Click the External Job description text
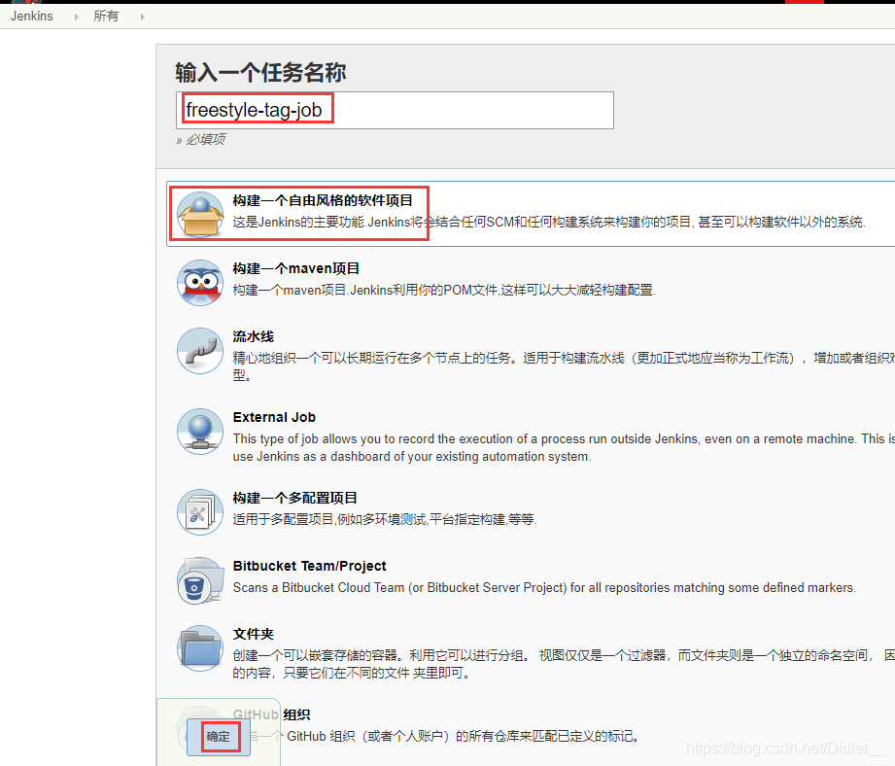 [564, 447]
